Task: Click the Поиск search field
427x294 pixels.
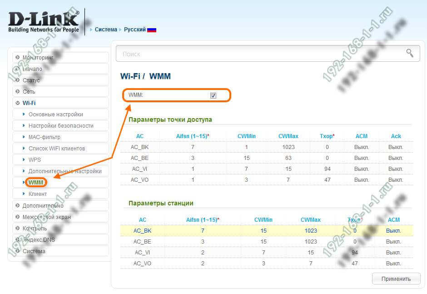Action: pyautogui.click(x=259, y=54)
